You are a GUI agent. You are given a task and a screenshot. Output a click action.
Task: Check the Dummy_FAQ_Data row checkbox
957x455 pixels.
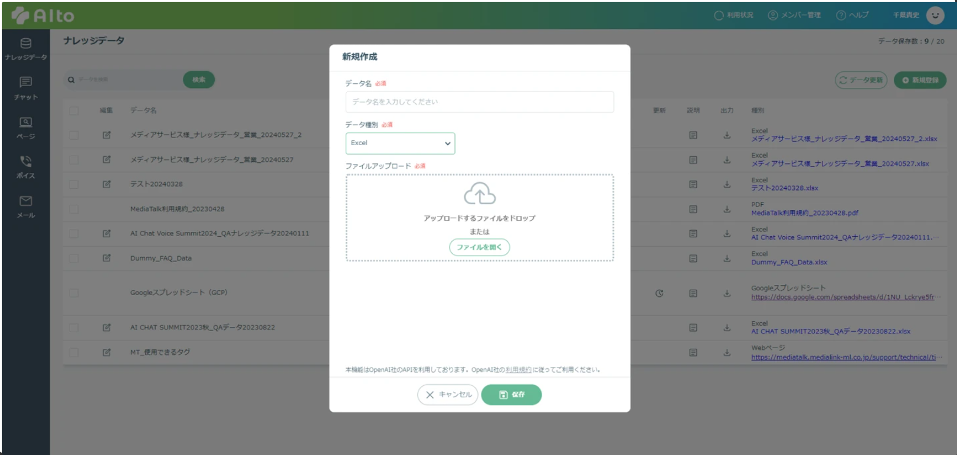tap(74, 258)
